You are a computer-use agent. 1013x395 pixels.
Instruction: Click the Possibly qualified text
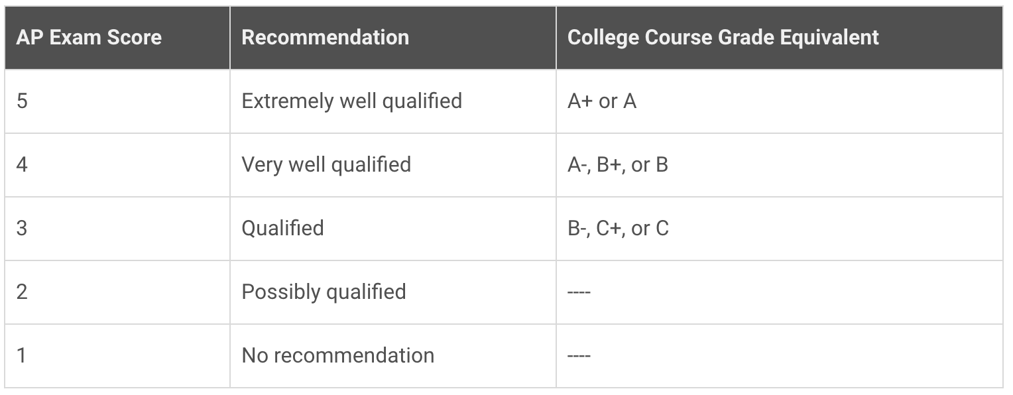coord(324,292)
